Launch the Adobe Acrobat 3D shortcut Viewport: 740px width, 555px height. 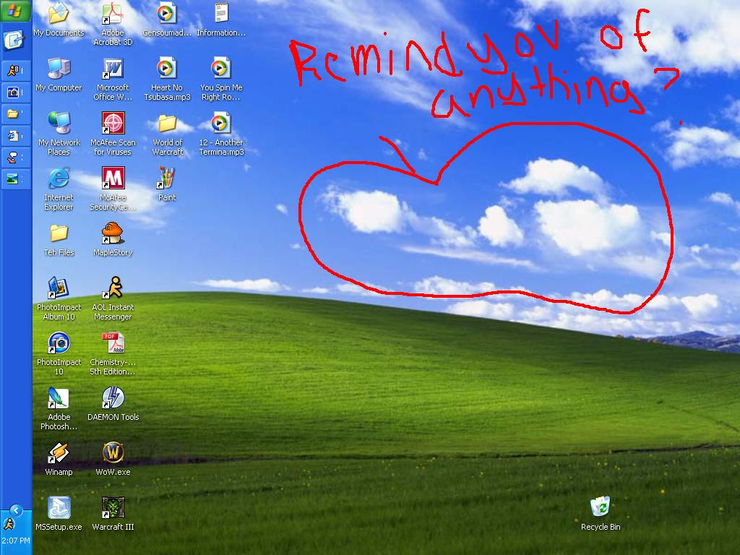tap(113, 14)
